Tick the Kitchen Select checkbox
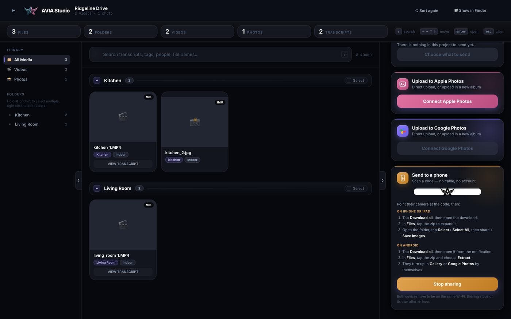Image resolution: width=511 pixels, height=319 pixels. 349,81
